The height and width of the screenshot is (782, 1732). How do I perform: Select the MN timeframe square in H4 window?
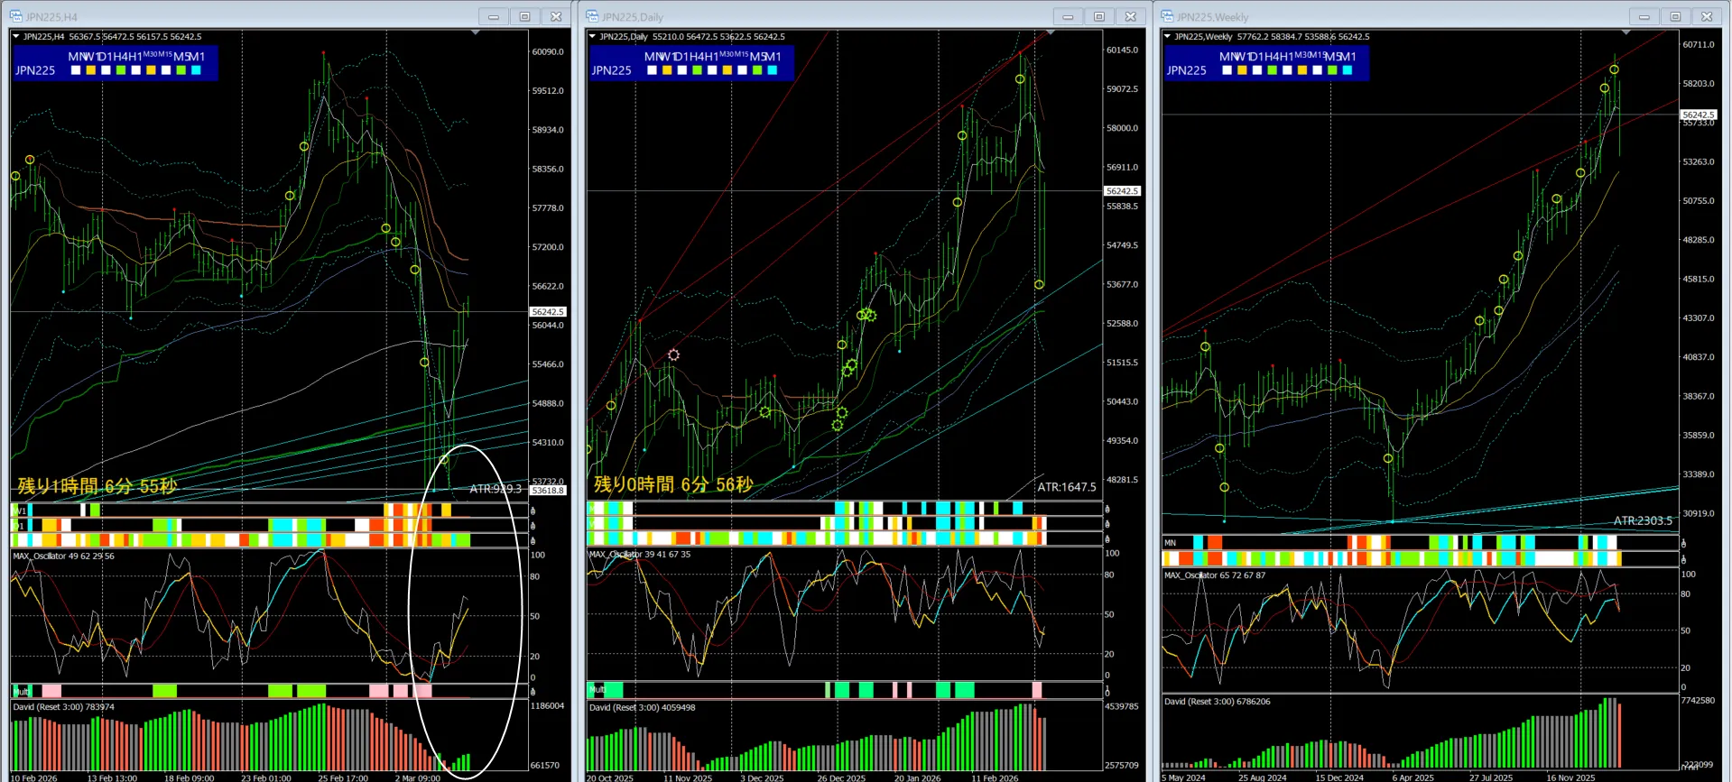[x=76, y=70]
